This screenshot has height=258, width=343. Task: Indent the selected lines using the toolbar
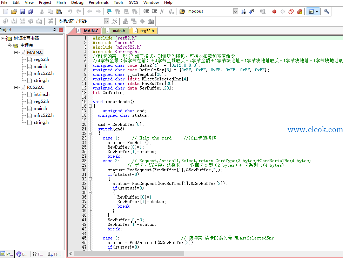click(x=146, y=11)
